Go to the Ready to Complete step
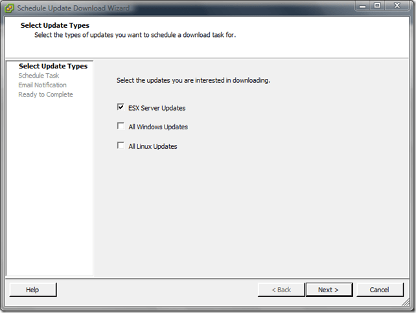 [x=45, y=94]
